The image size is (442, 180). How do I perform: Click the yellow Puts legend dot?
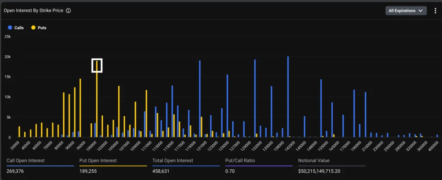[33, 28]
